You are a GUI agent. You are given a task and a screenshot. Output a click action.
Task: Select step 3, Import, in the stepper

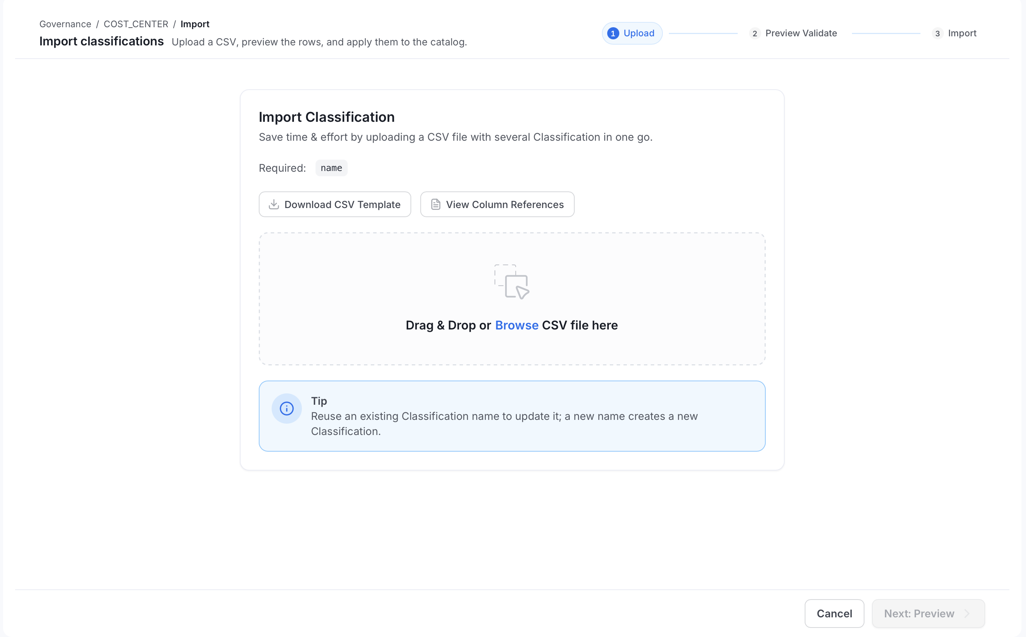tap(954, 33)
